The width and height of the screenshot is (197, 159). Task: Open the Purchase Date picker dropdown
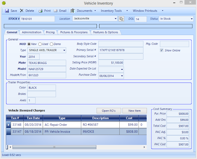tap(122, 76)
